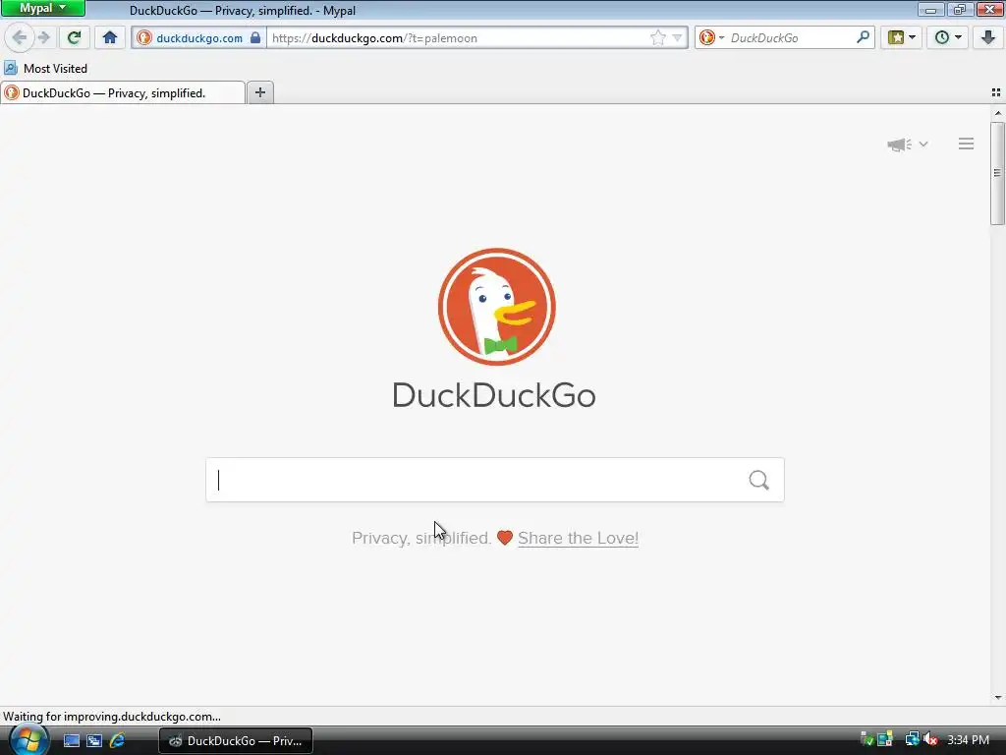1006x755 pixels.
Task: Click the padlock site security icon
Action: coord(255,37)
